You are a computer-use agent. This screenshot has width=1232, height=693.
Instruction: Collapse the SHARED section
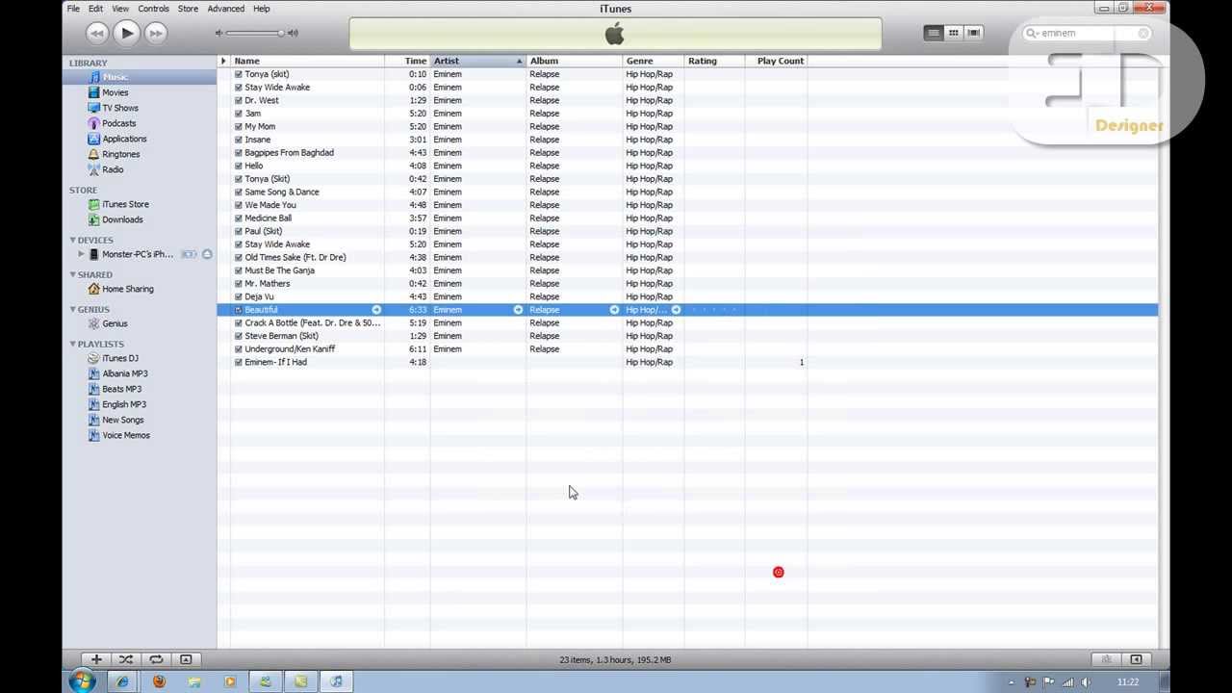[72, 274]
